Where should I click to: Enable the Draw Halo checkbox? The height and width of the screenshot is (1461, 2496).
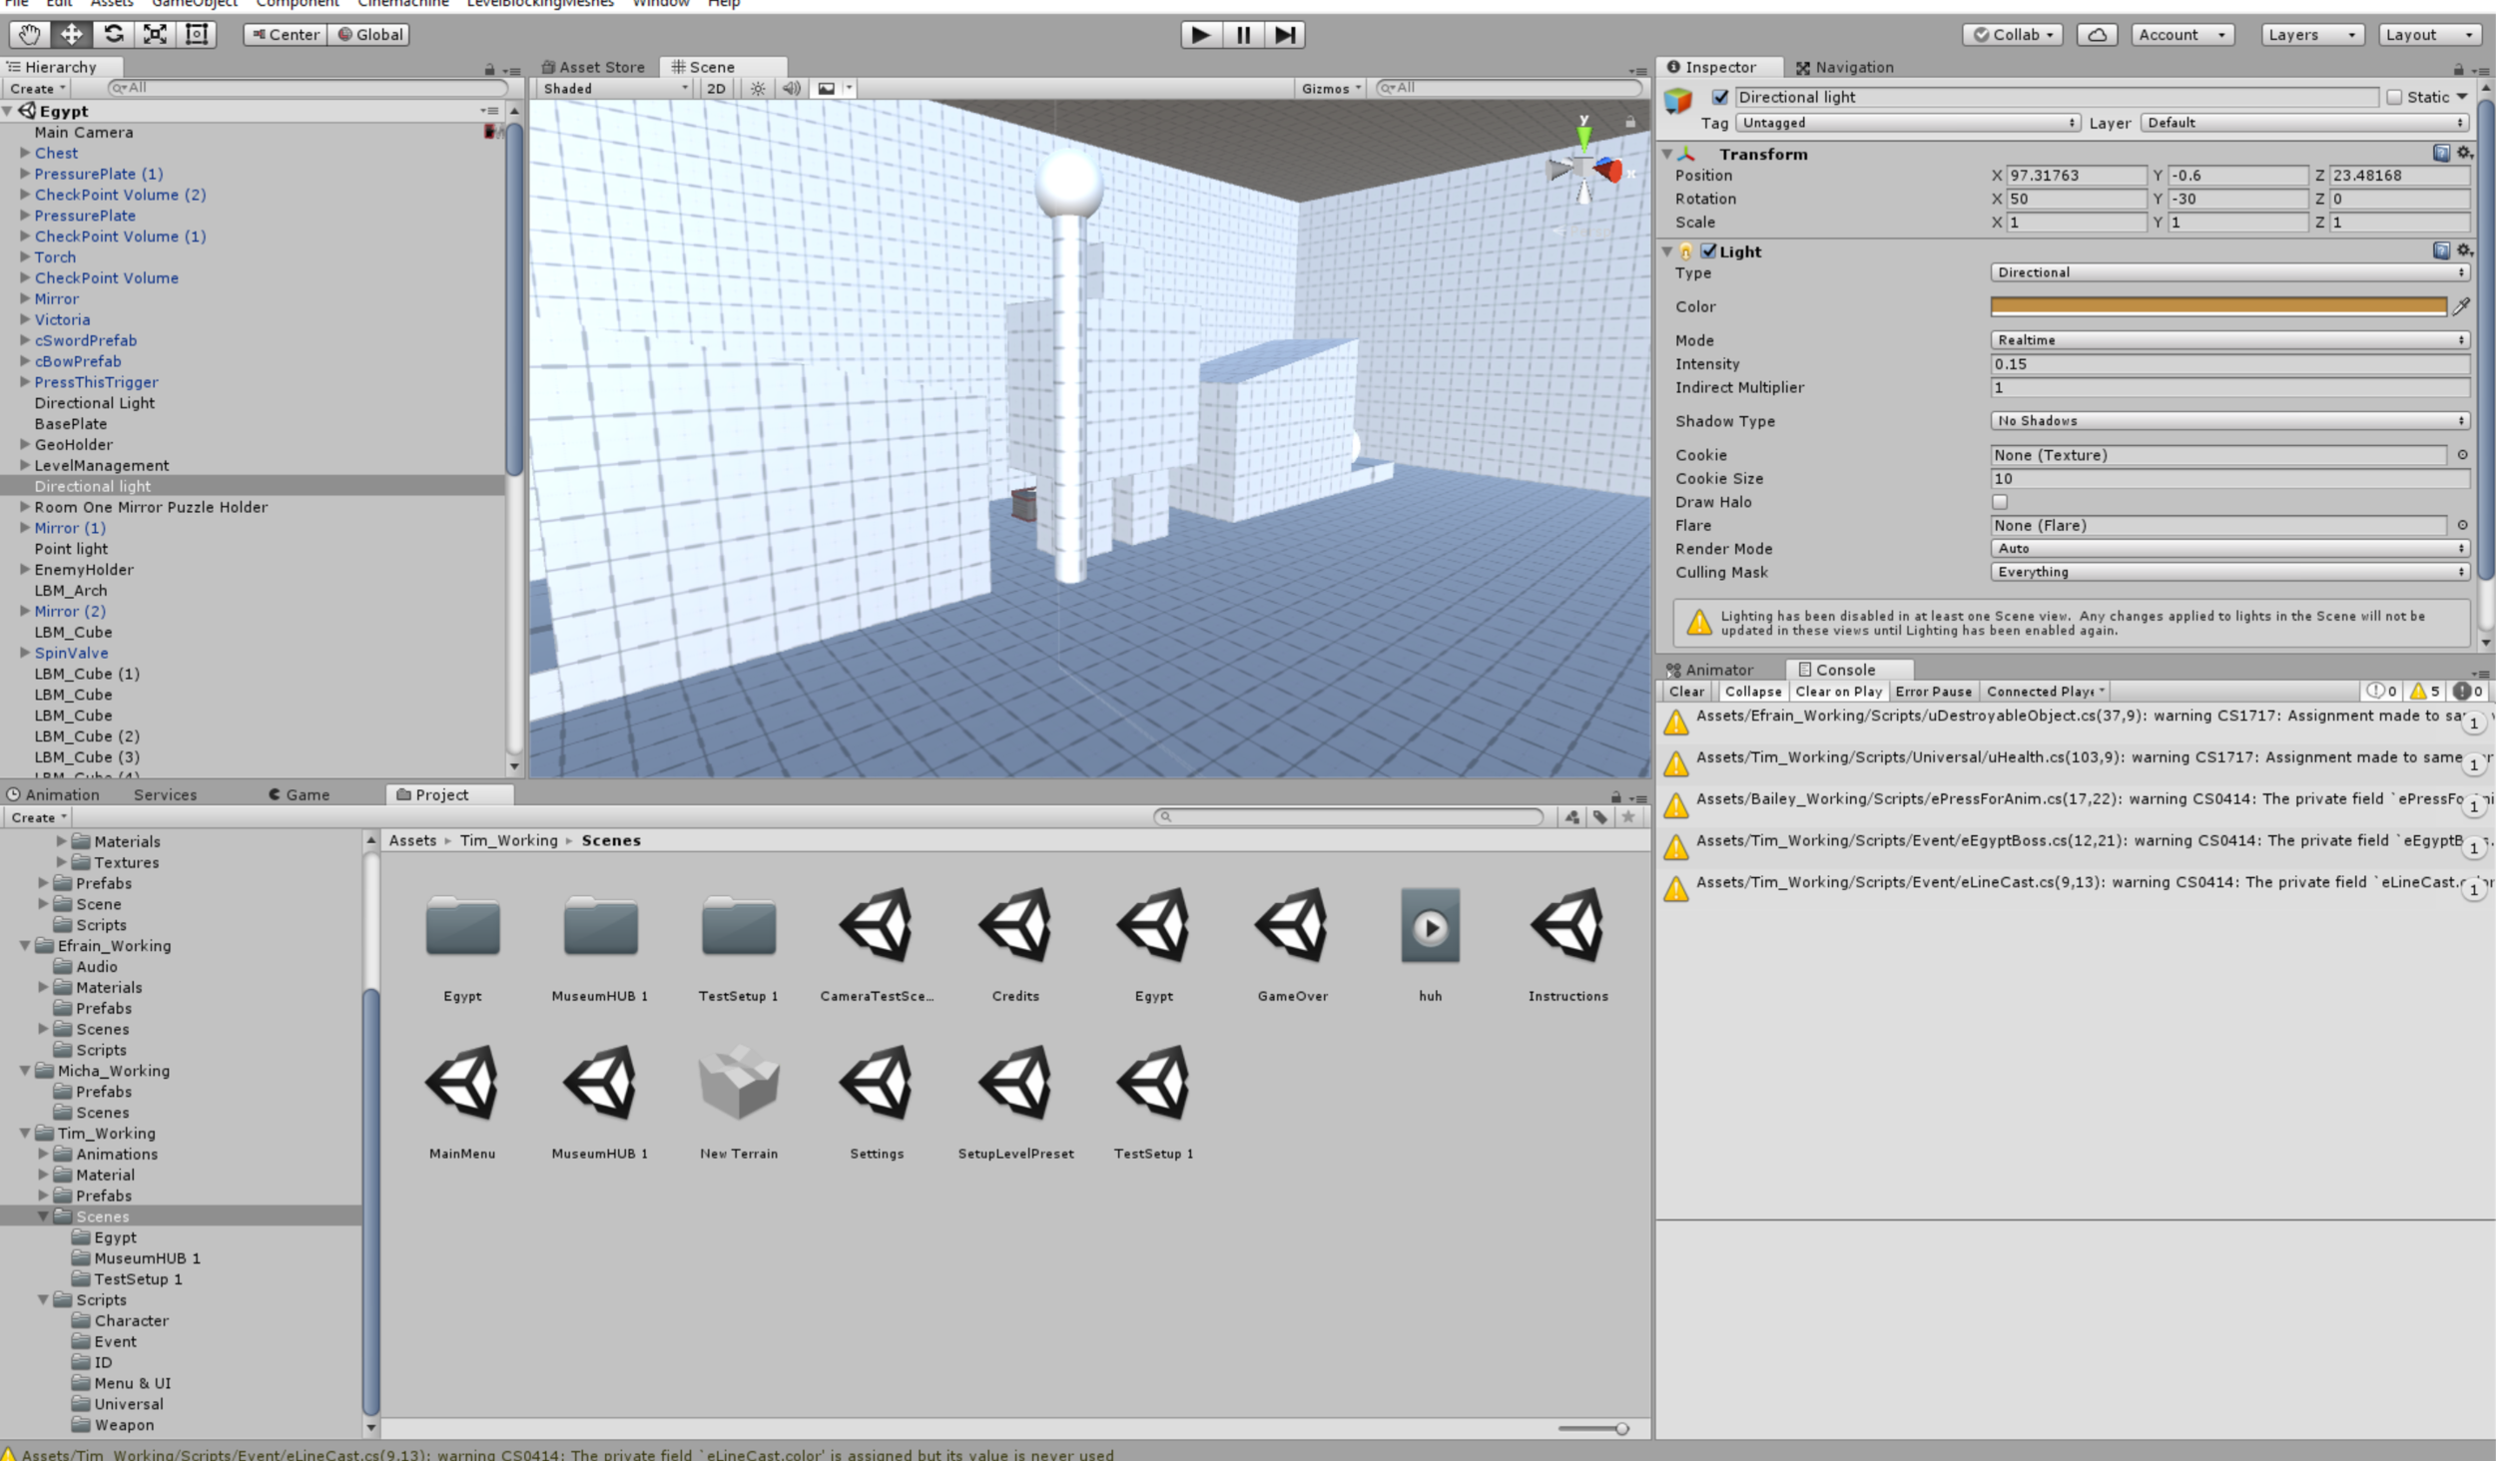pos(2000,502)
